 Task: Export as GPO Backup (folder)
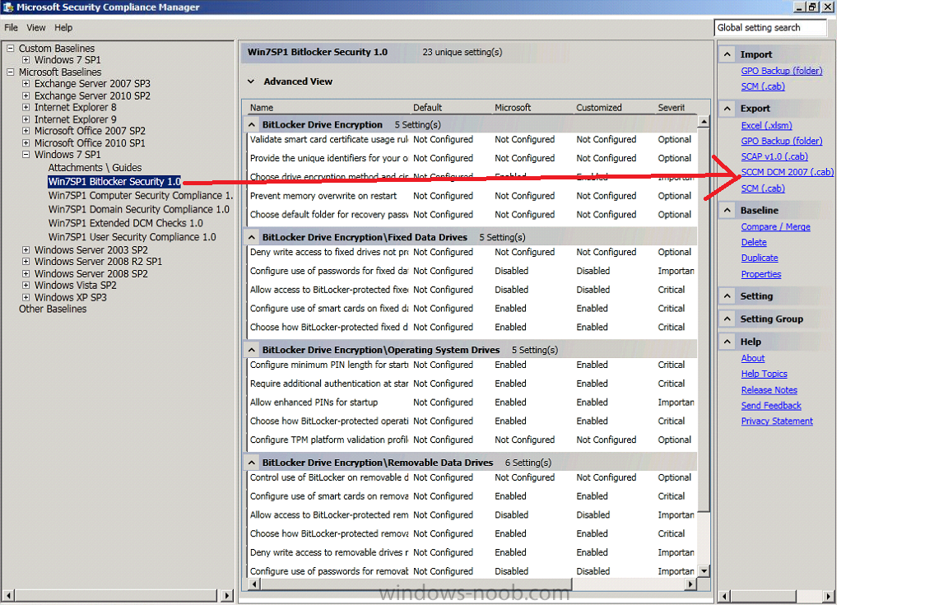(x=782, y=141)
